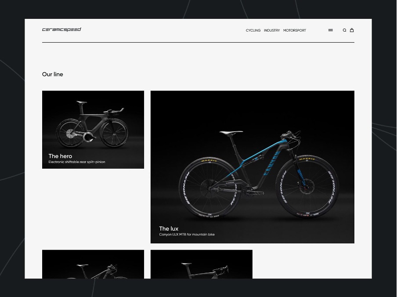Image resolution: width=397 pixels, height=297 pixels.
Task: Click 'Electronic shiftable rear split-pinion' caption
Action: click(x=77, y=162)
